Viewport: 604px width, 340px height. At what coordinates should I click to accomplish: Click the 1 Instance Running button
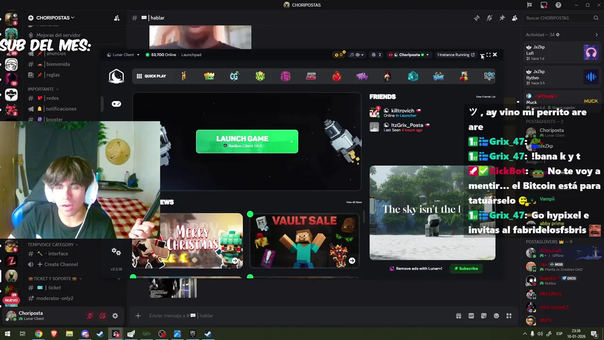456,55
